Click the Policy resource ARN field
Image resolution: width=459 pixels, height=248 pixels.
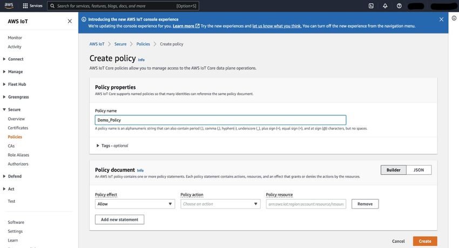tap(306, 204)
